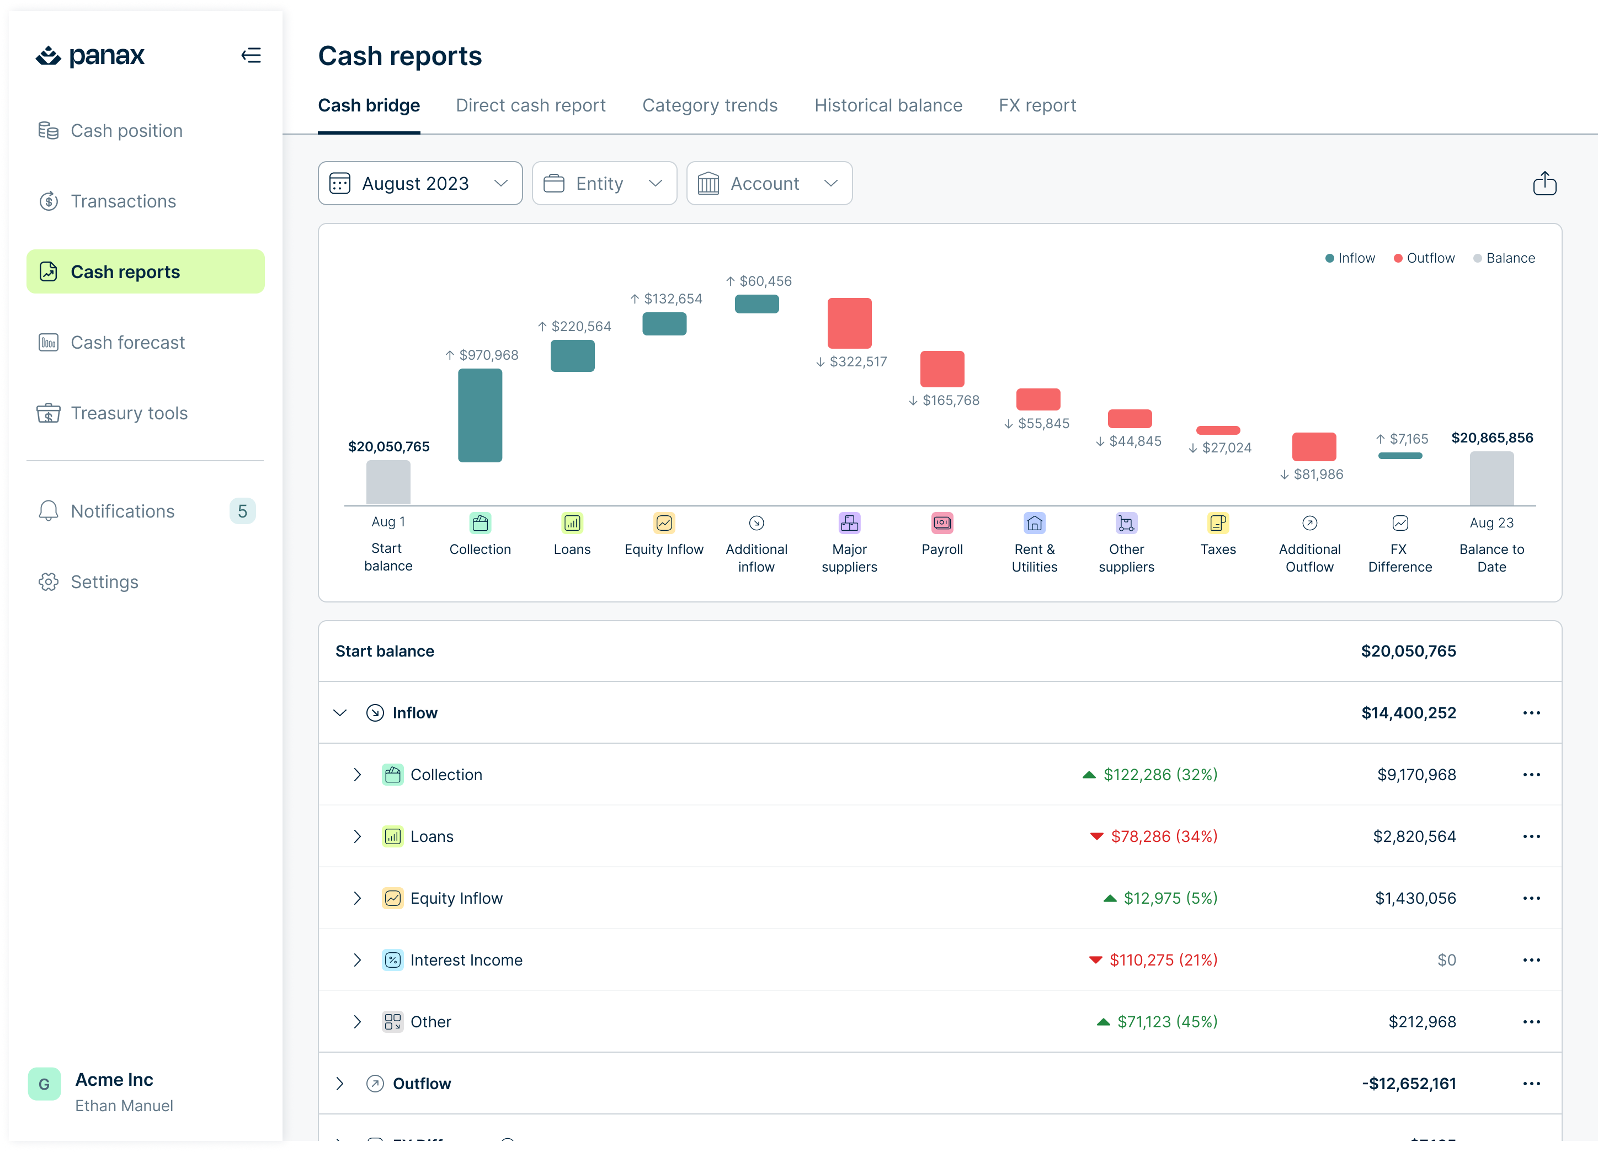1598x1152 pixels.
Task: Open the Cash forecast page
Action: point(127,343)
